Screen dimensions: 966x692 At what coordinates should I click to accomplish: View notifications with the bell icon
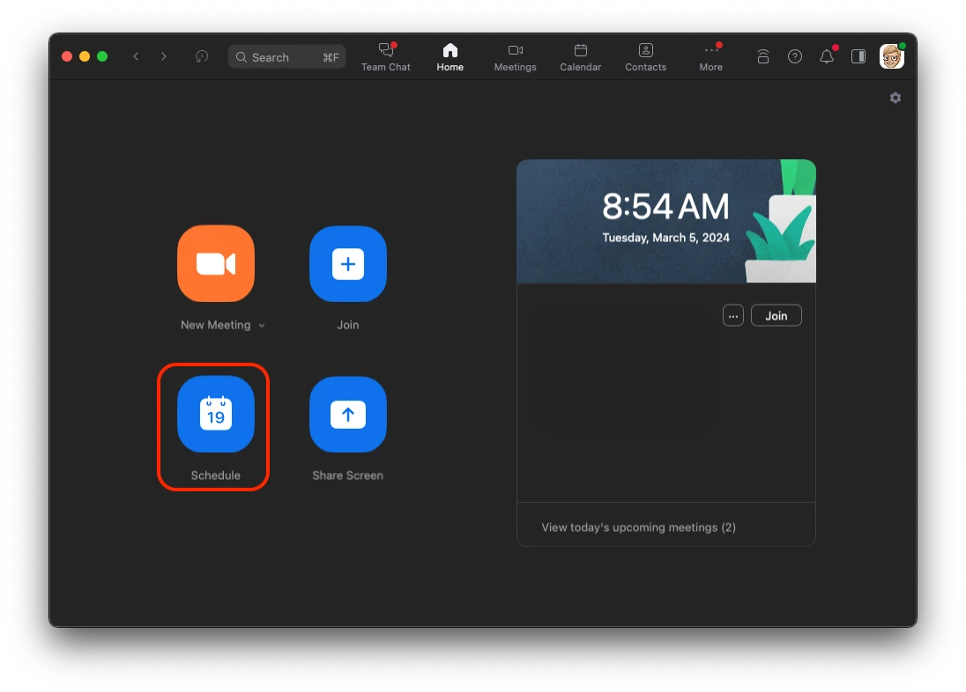(827, 56)
